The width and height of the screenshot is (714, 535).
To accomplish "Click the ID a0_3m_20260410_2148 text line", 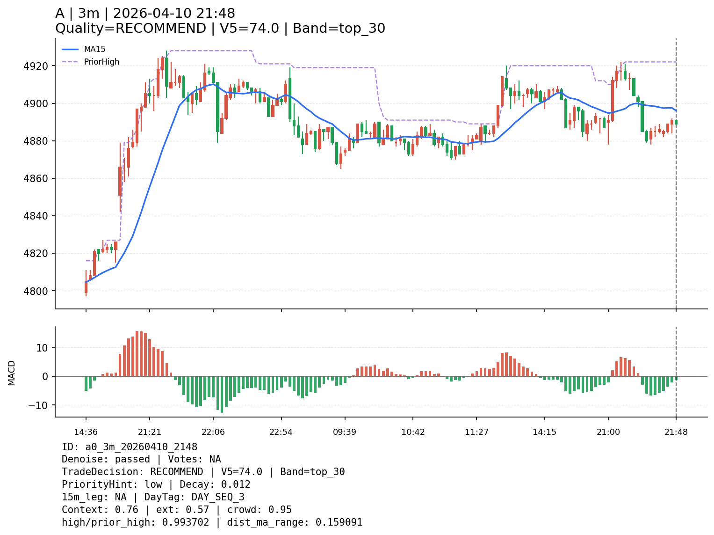I will pos(130,447).
